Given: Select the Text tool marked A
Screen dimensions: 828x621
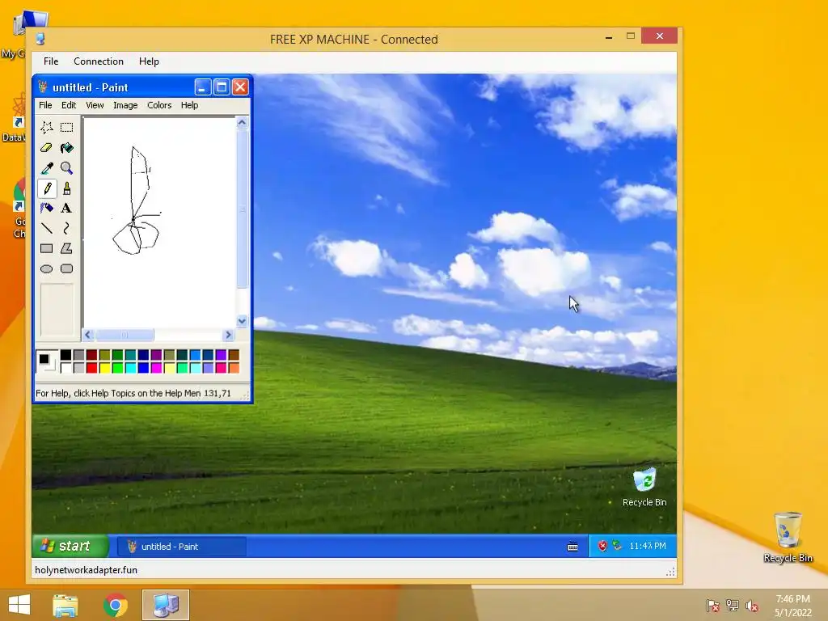Looking at the screenshot, I should (66, 208).
